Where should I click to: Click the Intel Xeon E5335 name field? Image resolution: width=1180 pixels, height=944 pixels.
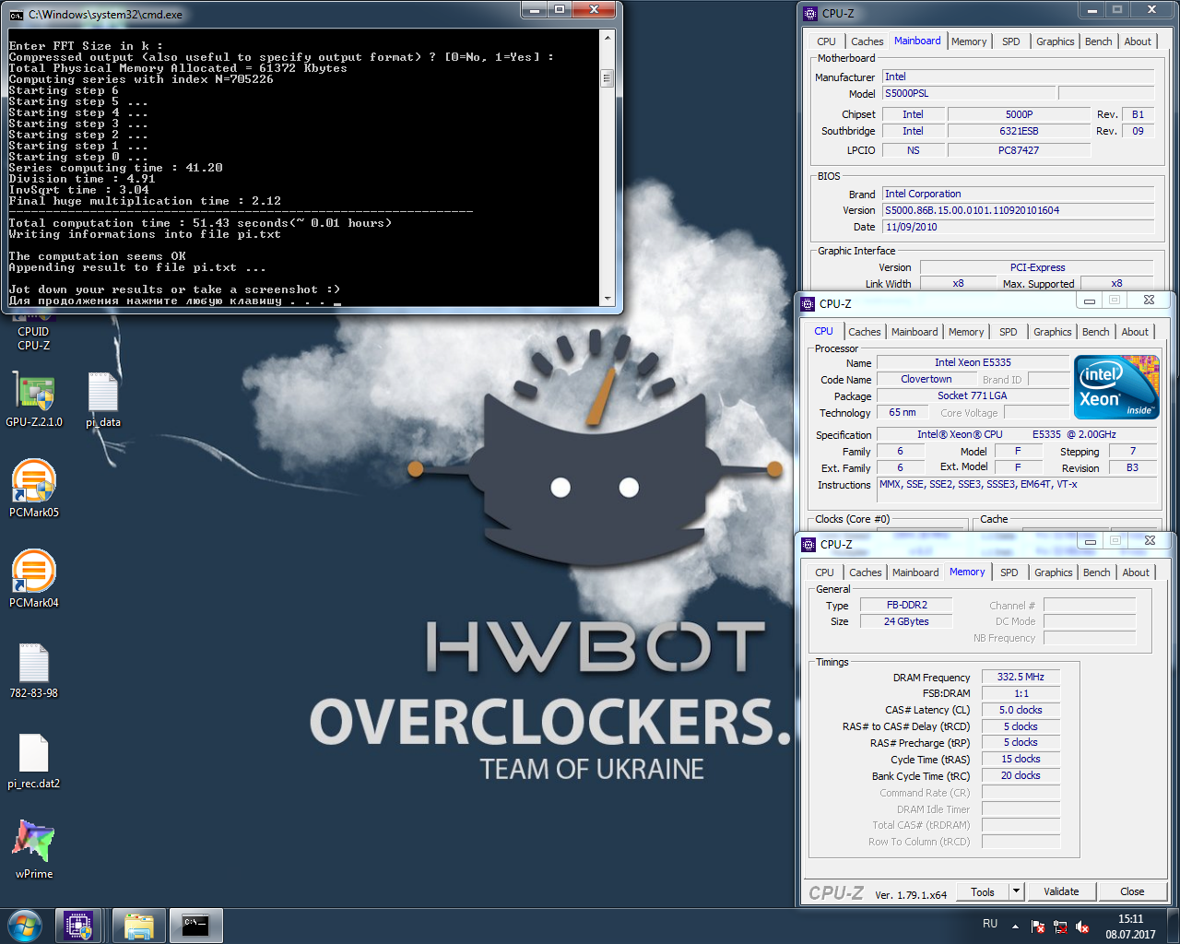click(972, 362)
